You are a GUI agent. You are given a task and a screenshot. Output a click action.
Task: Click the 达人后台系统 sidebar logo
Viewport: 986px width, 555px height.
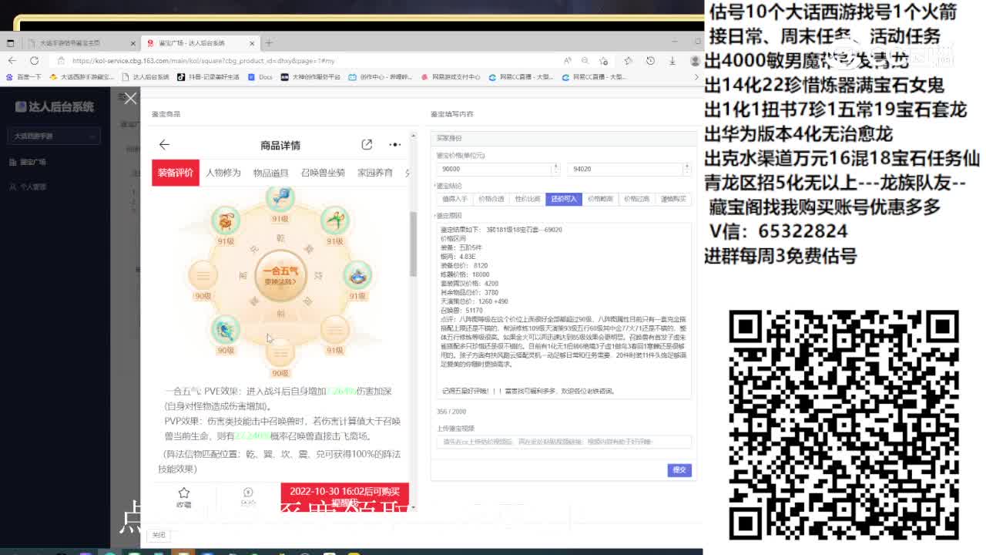55,107
